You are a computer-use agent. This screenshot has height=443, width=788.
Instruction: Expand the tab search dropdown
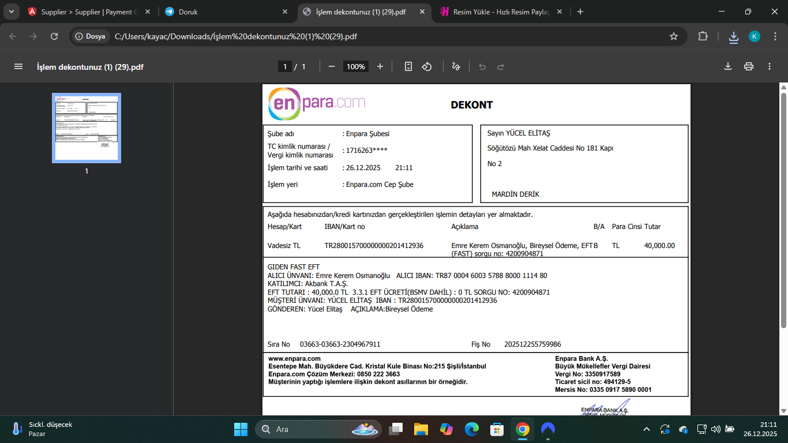(x=11, y=12)
